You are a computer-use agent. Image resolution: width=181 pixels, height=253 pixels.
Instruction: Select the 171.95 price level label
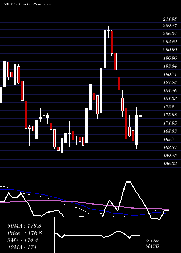(x=170, y=123)
